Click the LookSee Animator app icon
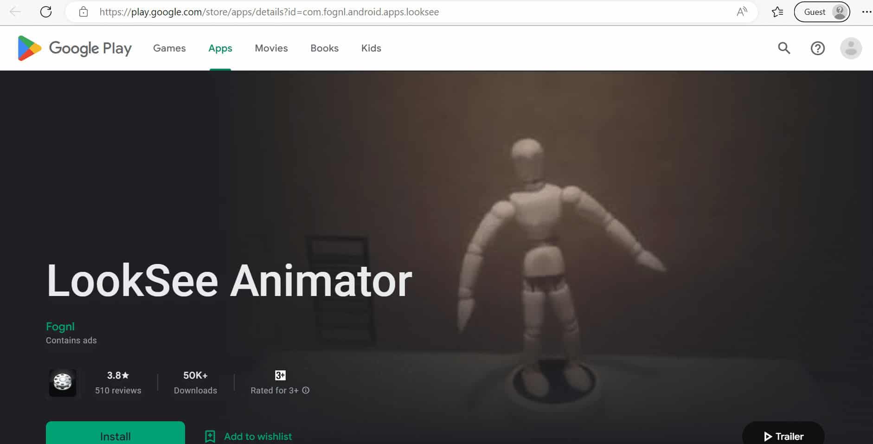Screen dimensions: 873x444 (x=63, y=382)
